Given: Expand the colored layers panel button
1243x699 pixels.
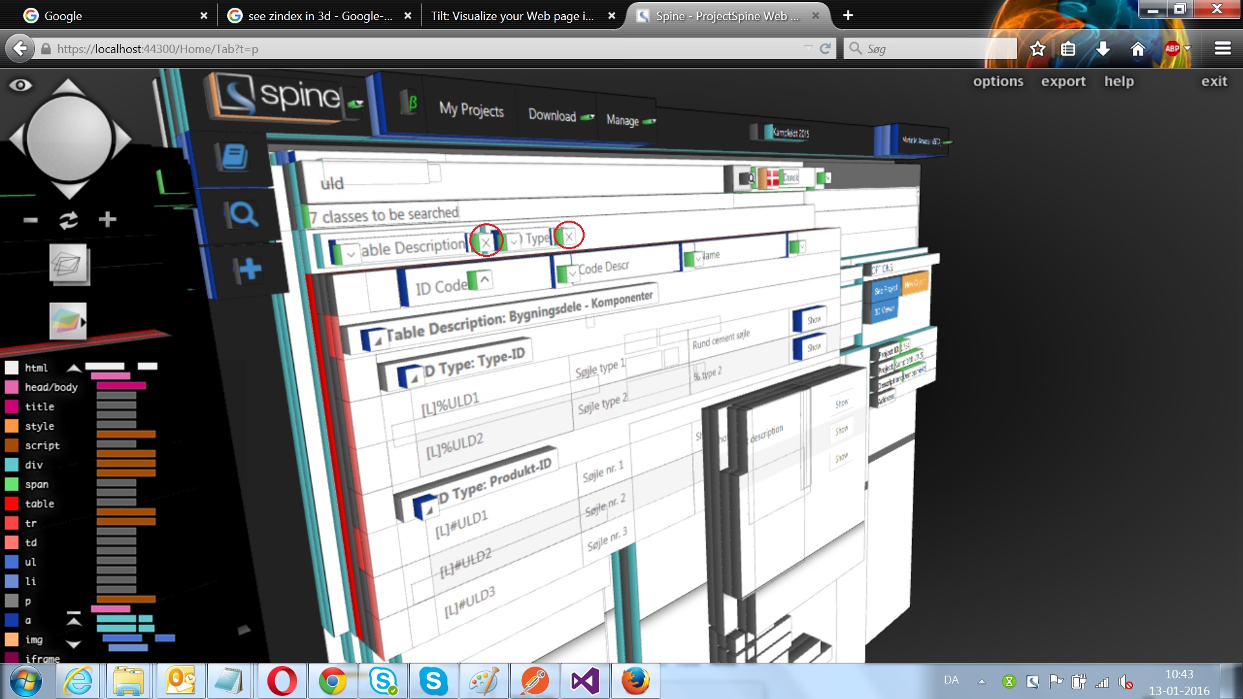Looking at the screenshot, I should [x=69, y=321].
